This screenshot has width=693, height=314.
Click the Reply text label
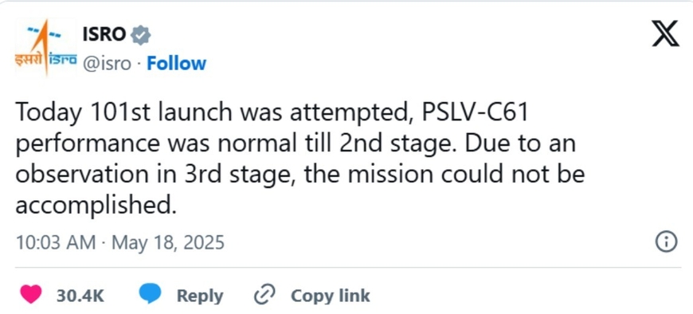(200, 296)
